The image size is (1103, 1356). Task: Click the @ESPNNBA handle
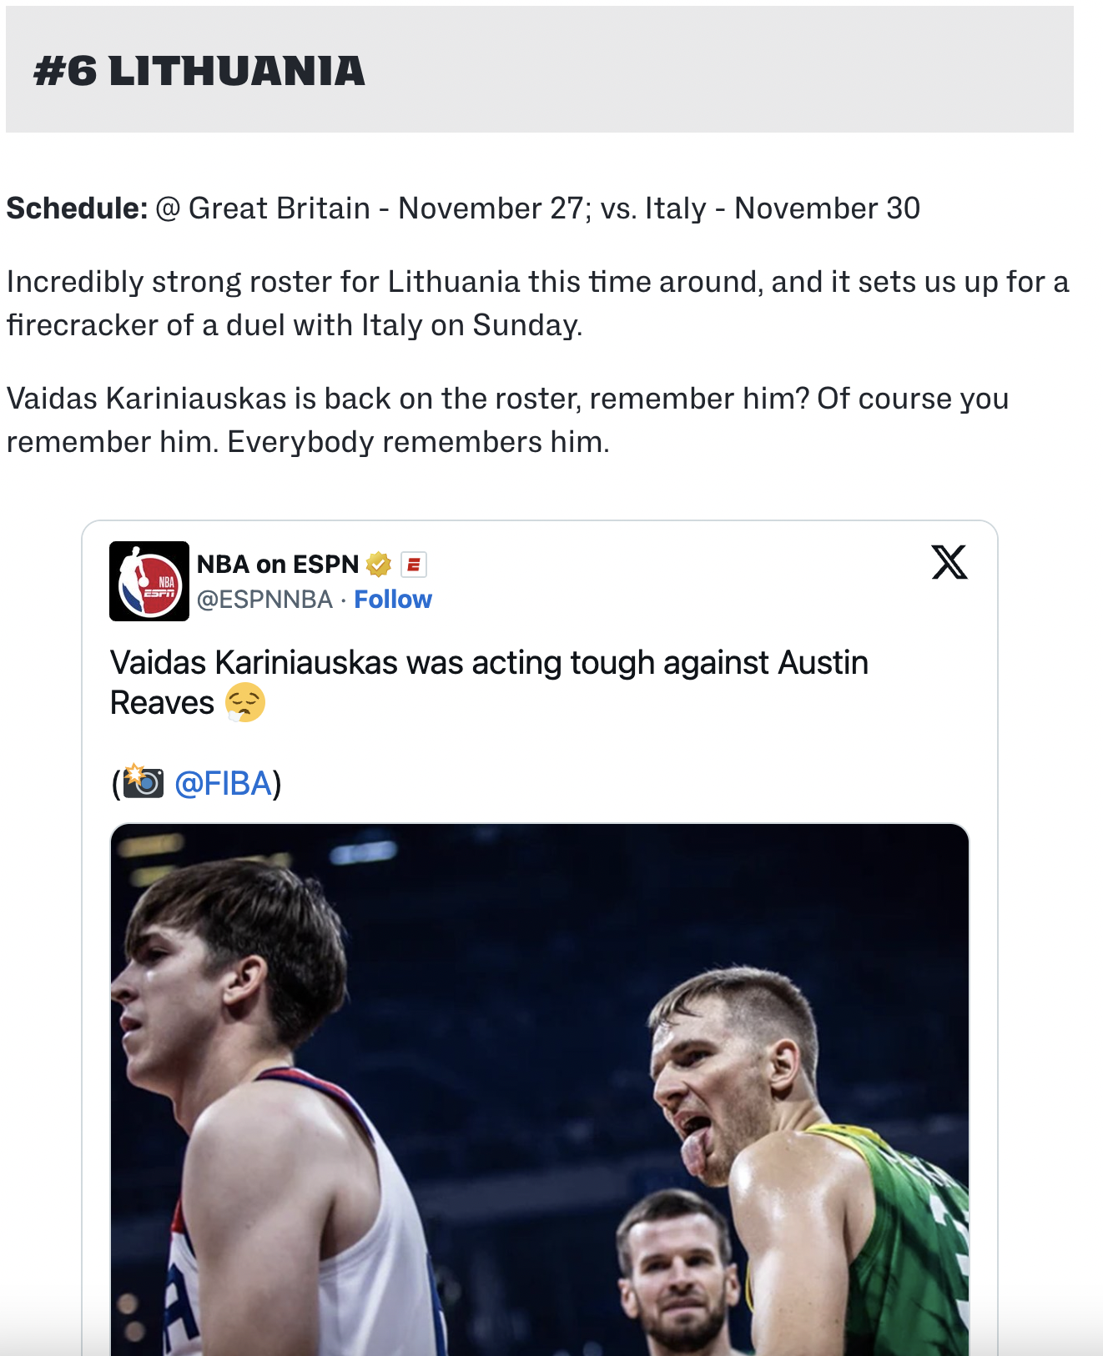click(x=264, y=600)
